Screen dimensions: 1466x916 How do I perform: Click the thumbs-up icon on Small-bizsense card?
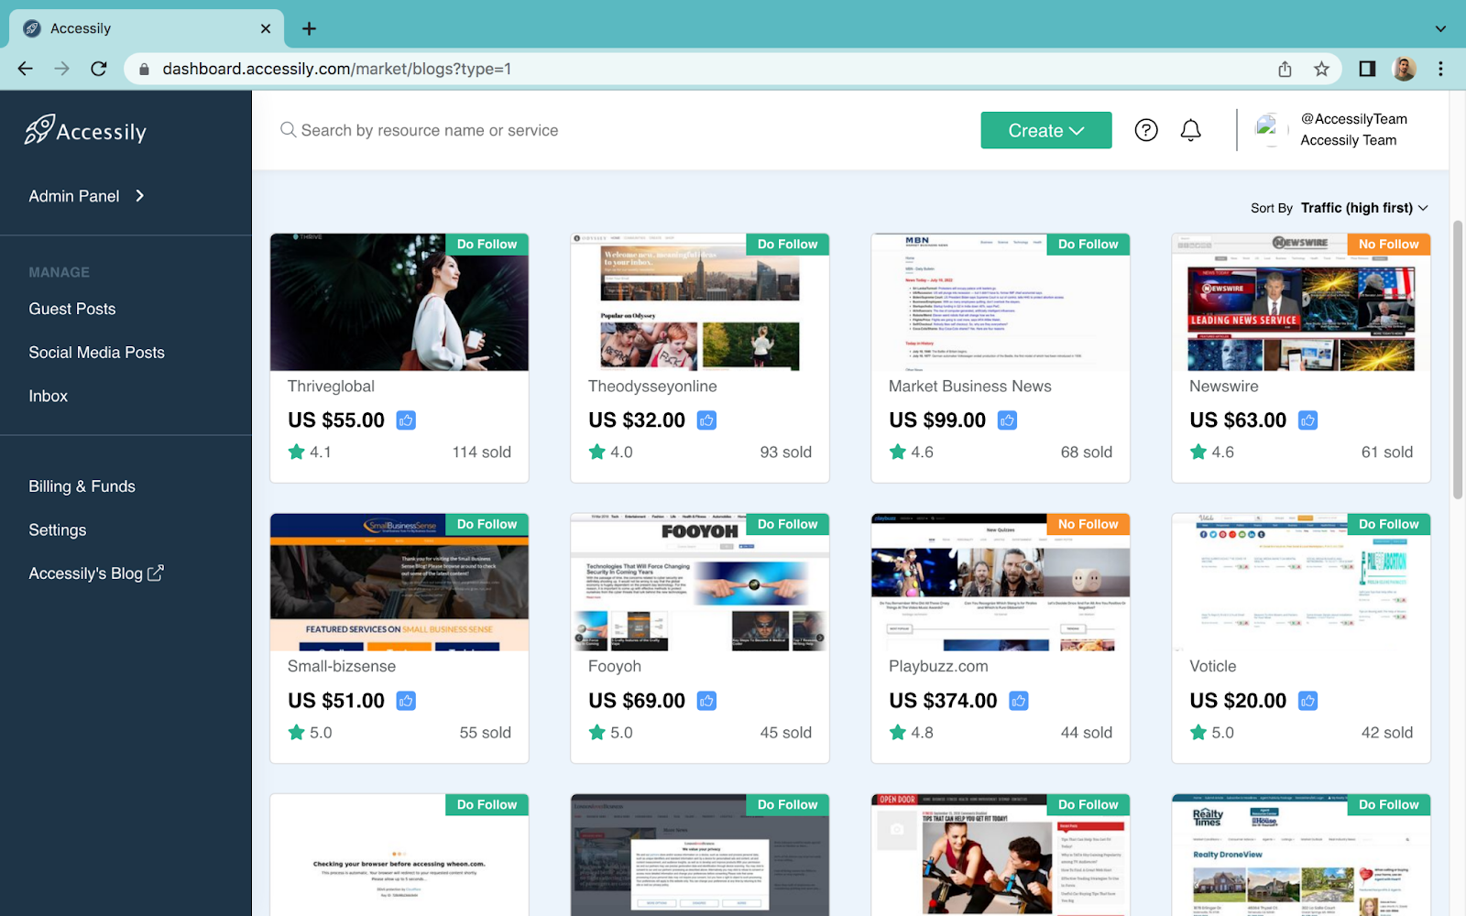406,701
